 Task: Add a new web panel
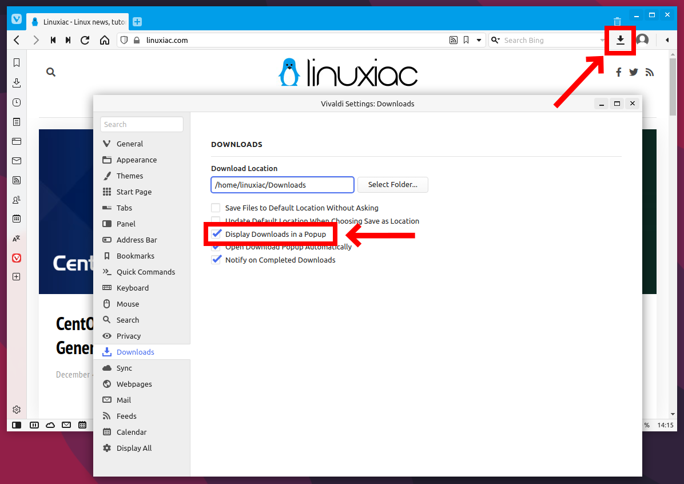click(x=17, y=277)
